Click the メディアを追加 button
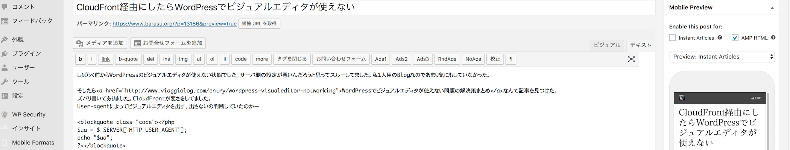The image size is (790, 150). point(100,43)
